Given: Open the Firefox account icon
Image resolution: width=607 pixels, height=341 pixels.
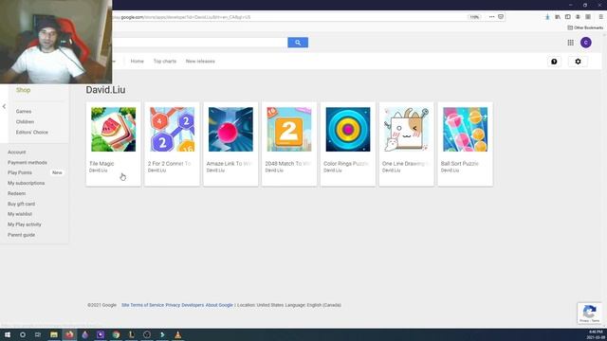Looking at the screenshot, I should pos(578,17).
